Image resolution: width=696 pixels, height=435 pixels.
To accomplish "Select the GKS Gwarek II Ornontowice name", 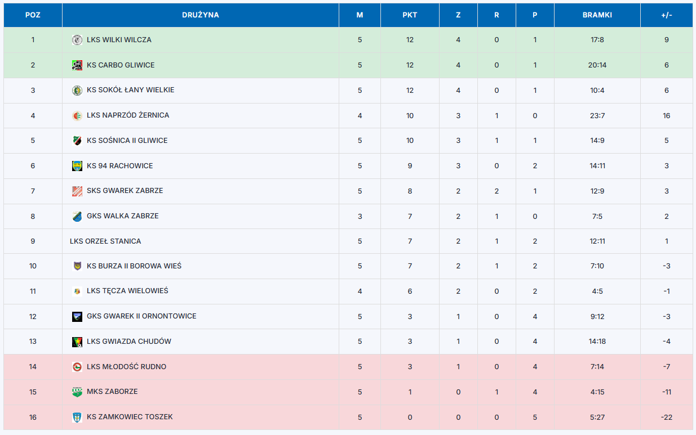I will pos(141,316).
